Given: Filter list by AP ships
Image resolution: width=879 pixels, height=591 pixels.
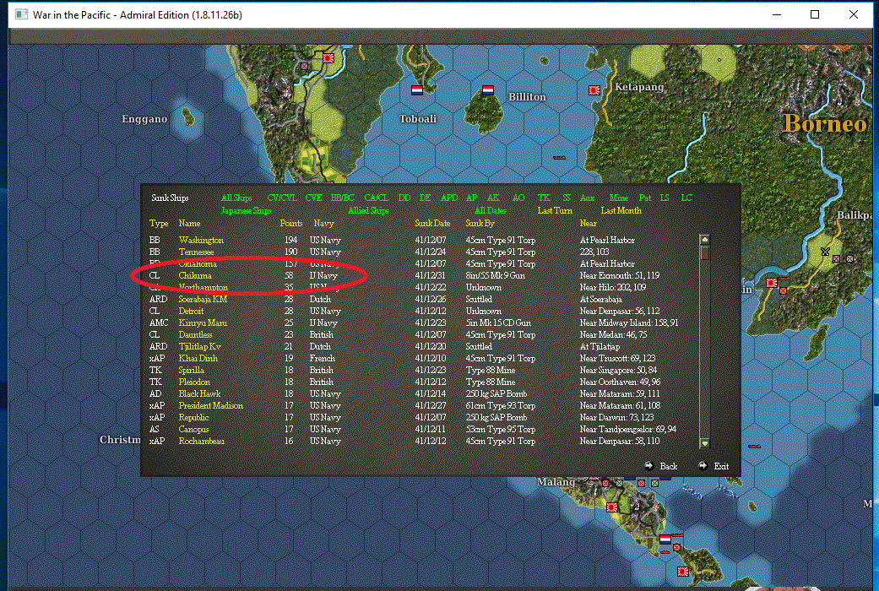Looking at the screenshot, I should point(471,198).
